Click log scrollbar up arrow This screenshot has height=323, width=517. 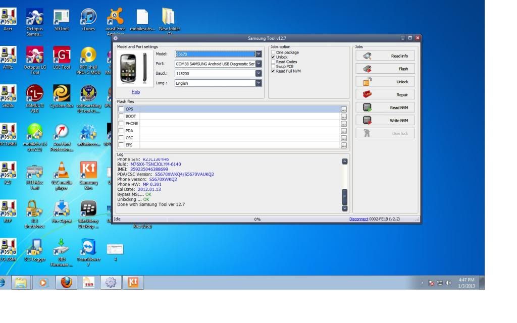click(x=344, y=161)
